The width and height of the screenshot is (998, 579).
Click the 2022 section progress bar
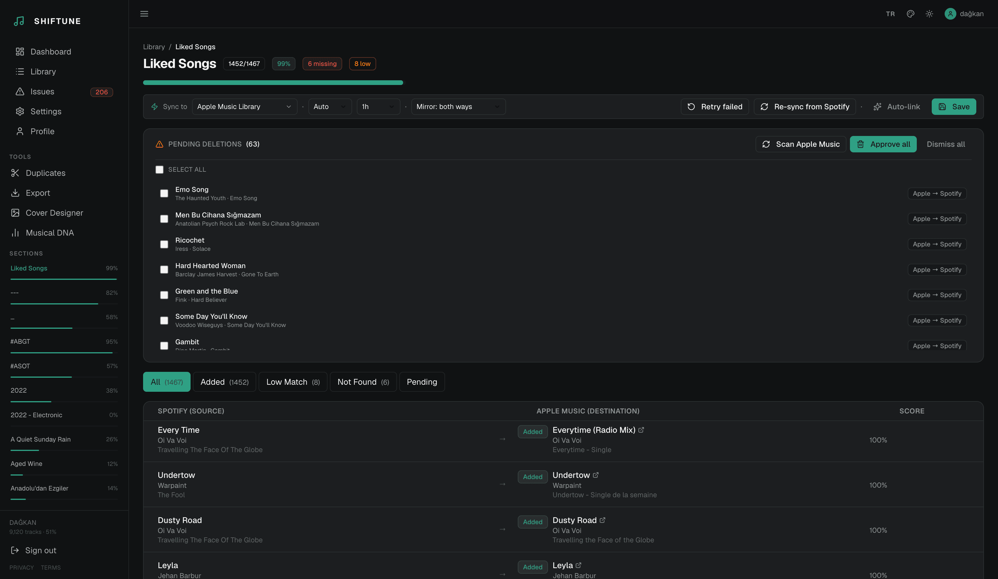tap(64, 402)
